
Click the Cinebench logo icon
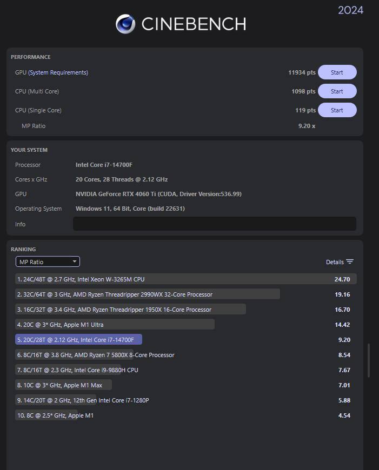point(126,24)
